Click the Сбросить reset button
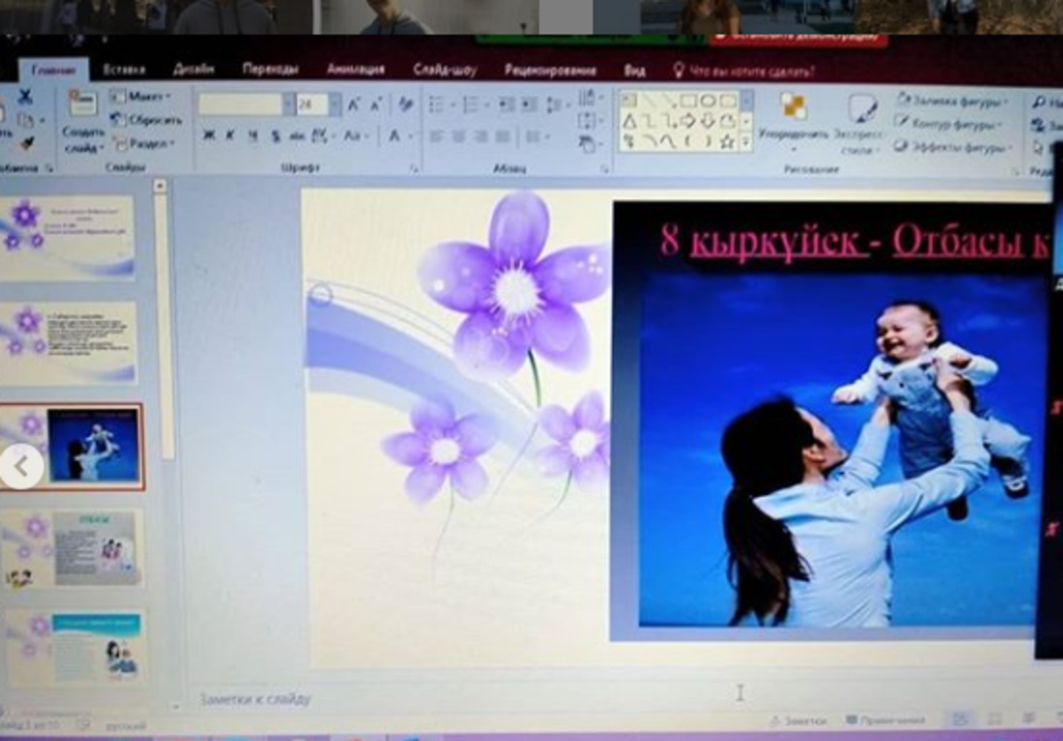 (147, 120)
